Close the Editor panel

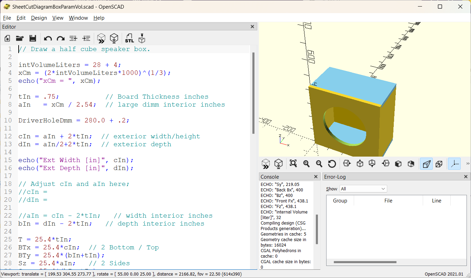pyautogui.click(x=252, y=27)
